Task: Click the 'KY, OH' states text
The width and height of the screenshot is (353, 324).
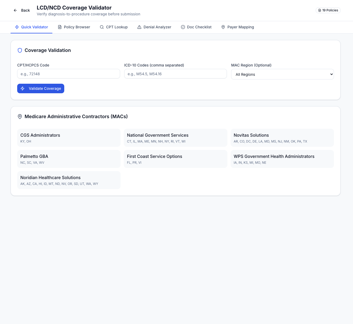Action: (x=26, y=141)
